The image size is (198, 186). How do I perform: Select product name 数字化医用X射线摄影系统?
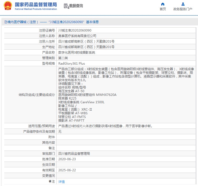[77, 53]
